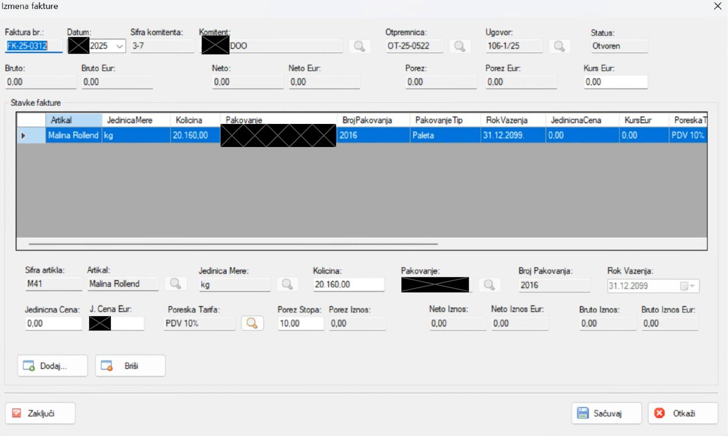Viewport: 728px width, 436px height.
Task: Open the Artikal lookup magnifier
Action: pos(175,284)
